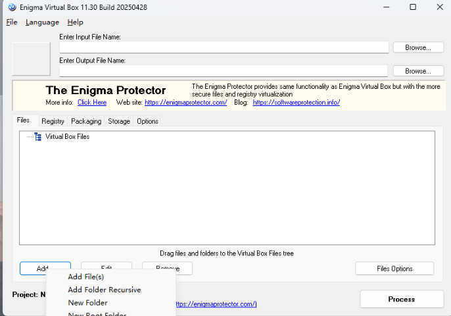Open the Click Here more info link
This screenshot has height=316, width=451.
pos(92,102)
